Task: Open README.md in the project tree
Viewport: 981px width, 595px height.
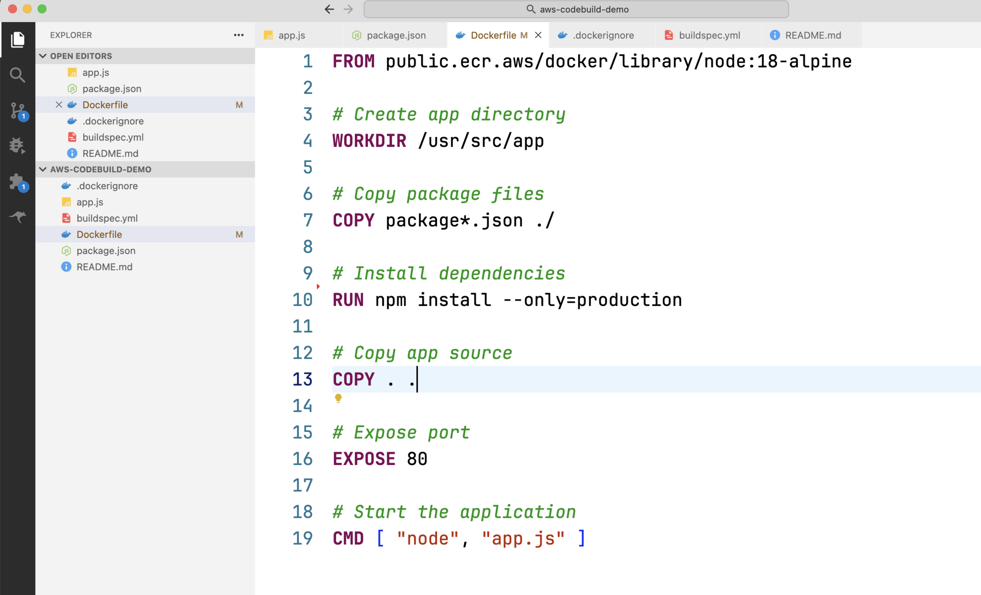Action: pyautogui.click(x=104, y=267)
